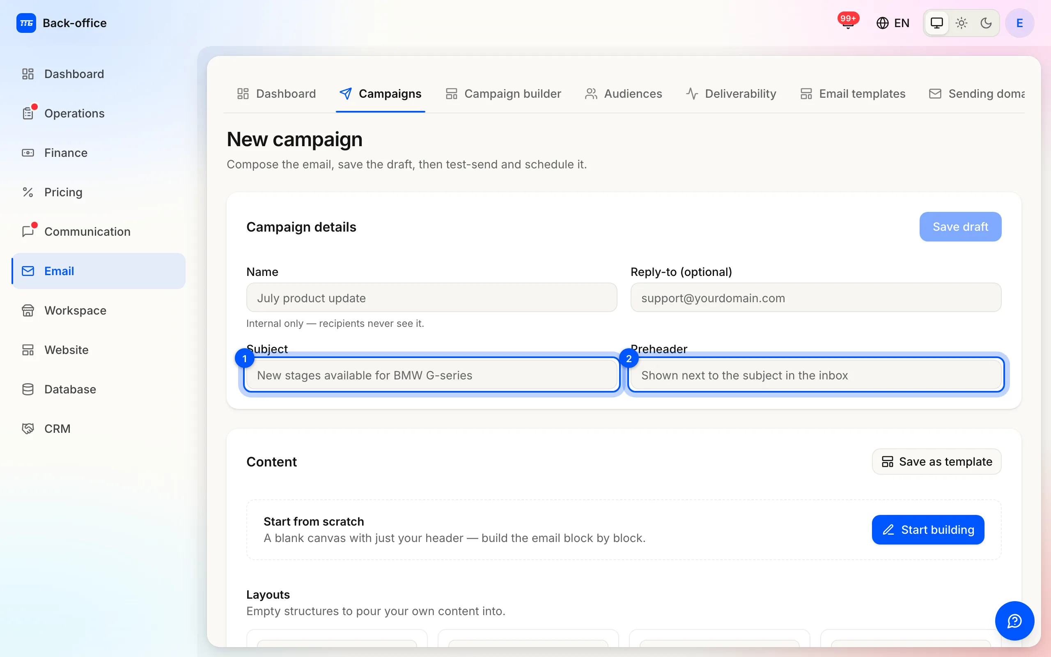Screen dimensions: 1051x657
Task: Click the Operations sidebar icon
Action: [28, 113]
